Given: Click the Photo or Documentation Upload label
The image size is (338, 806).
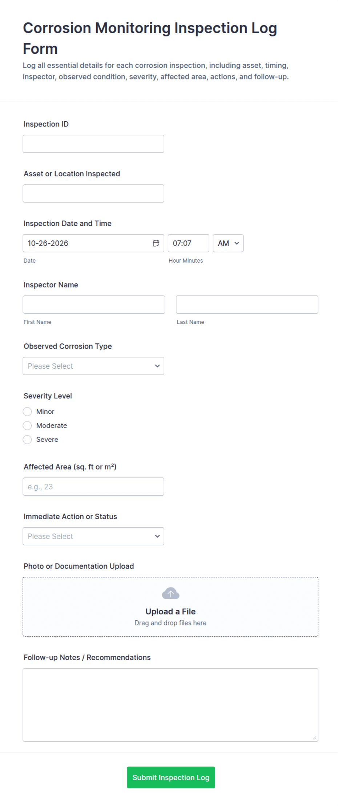Looking at the screenshot, I should point(79,566).
